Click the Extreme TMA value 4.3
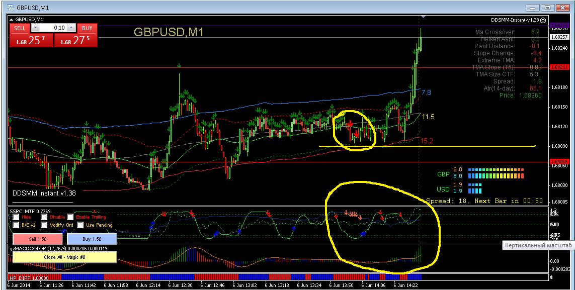This screenshot has width=575, height=290. click(537, 60)
